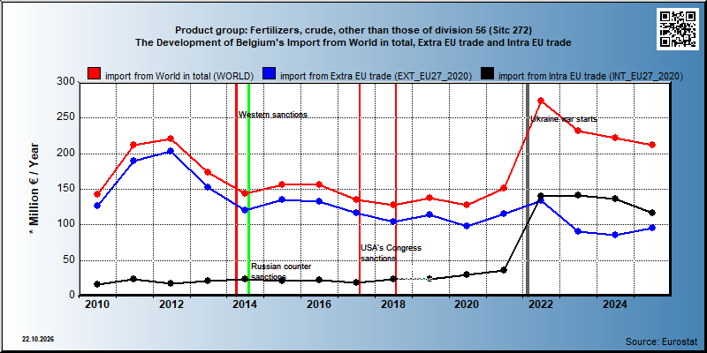The width and height of the screenshot is (707, 353).
Task: Click the 250 y-axis value
Action: 65,117
